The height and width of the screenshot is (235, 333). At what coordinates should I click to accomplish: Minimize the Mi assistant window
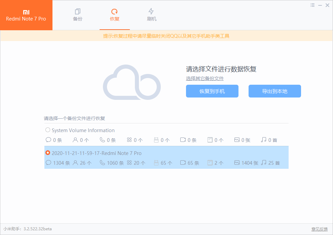click(320, 5)
